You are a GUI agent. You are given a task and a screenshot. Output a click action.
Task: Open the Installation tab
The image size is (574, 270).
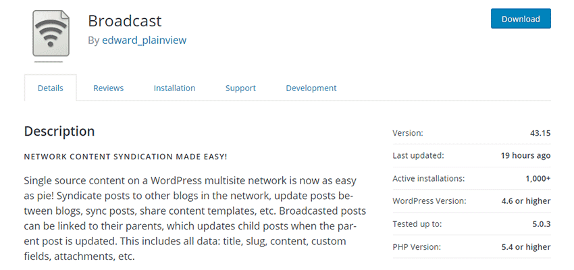tap(174, 88)
